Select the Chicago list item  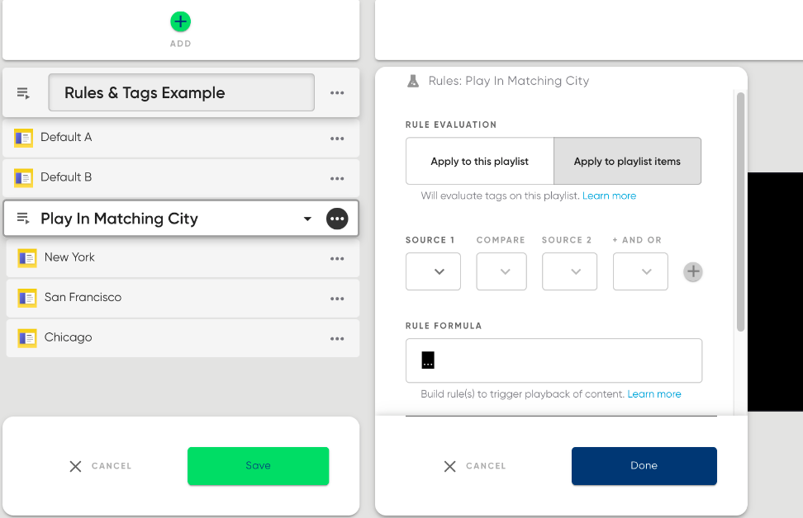tap(183, 338)
